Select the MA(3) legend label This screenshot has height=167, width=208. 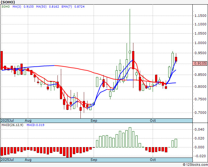17,7
